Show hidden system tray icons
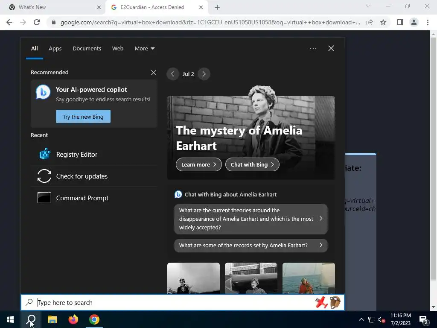Viewport: 437px width, 328px height. coord(361,319)
